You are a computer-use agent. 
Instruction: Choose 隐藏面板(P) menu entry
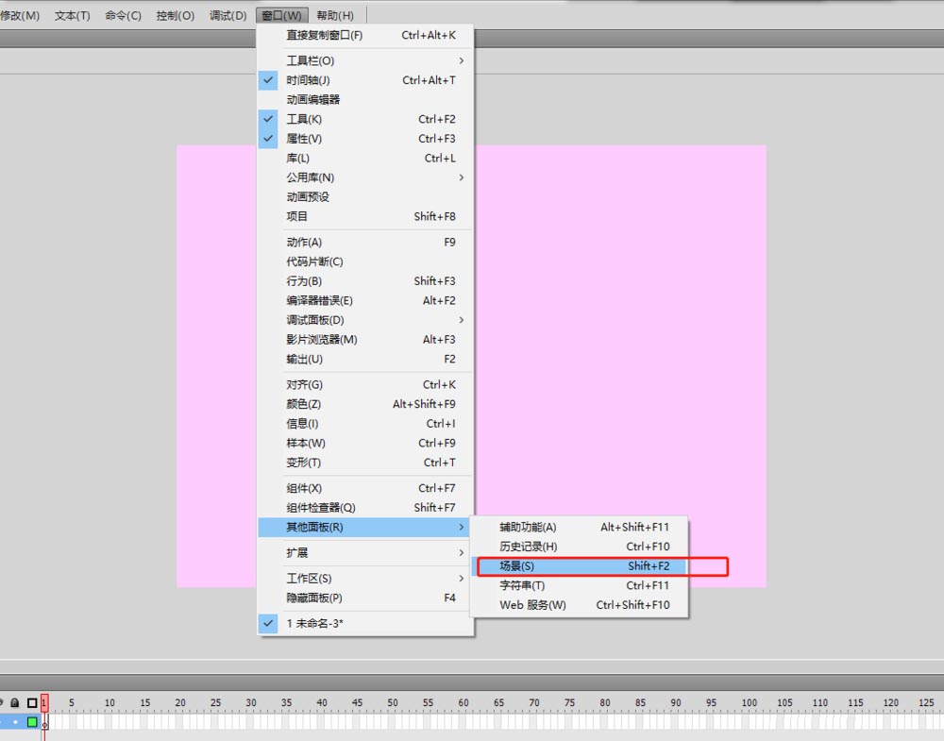click(365, 598)
